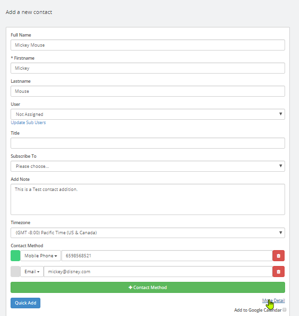This screenshot has height=316, width=299.
Task: Click into the Firstname field
Action: 148,68
